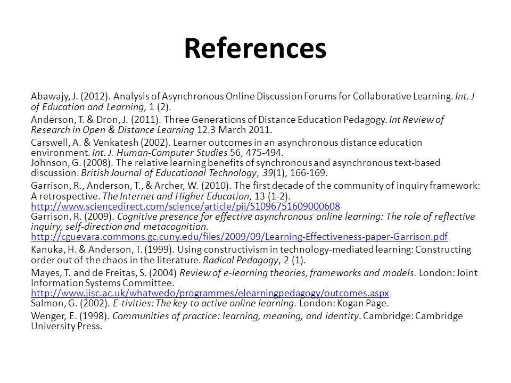Screen dimensions: 511x383
Task: Select the Garrison, R., Anderson, T., & Archer line
Action: coord(256,186)
